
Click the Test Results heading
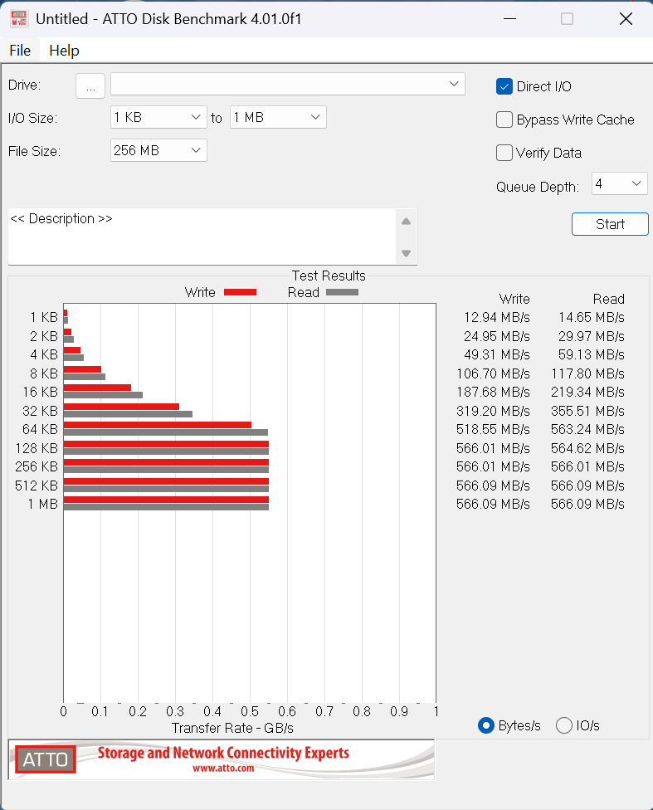pos(329,276)
